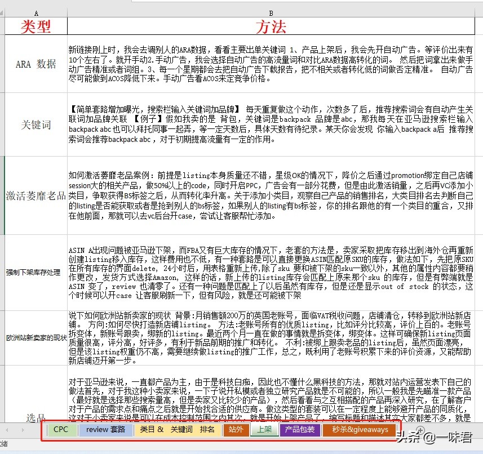Image resolution: width=483 pixels, height=454 pixels.
Task: Click the method cell starting 【简单套路增加曝光
Action: (271, 124)
